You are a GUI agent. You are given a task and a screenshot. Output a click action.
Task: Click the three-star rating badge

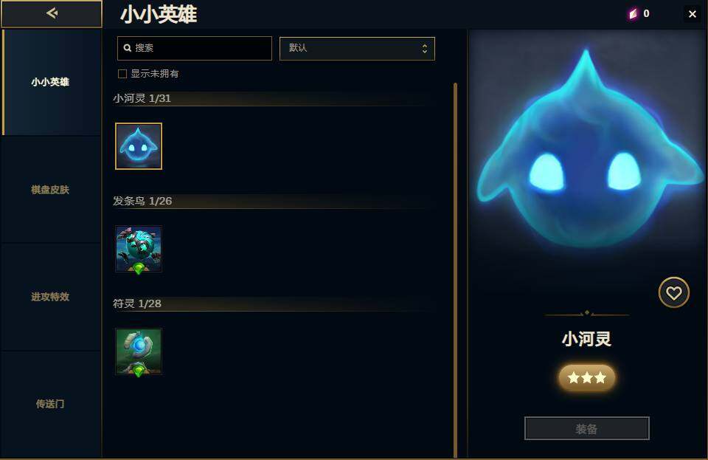586,377
